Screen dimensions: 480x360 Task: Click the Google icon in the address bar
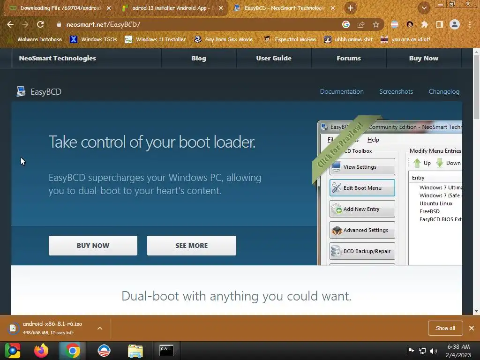tap(346, 24)
